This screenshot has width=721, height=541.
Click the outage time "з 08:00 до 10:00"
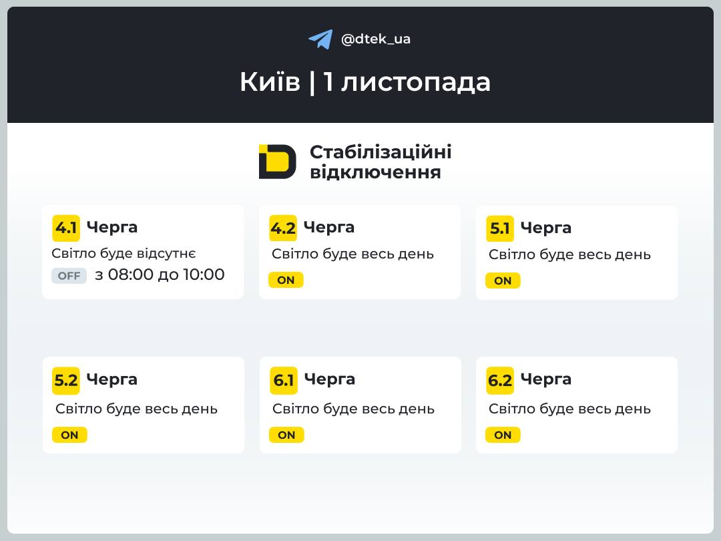tap(160, 275)
